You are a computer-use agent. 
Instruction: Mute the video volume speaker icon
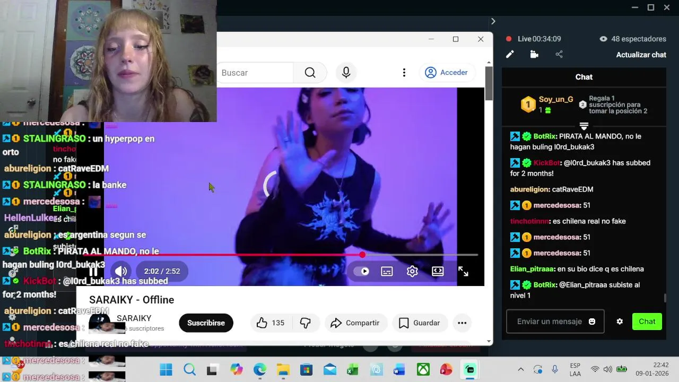point(121,271)
